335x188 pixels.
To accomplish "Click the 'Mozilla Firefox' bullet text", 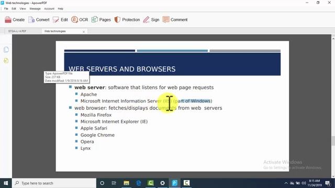I will point(96,115).
